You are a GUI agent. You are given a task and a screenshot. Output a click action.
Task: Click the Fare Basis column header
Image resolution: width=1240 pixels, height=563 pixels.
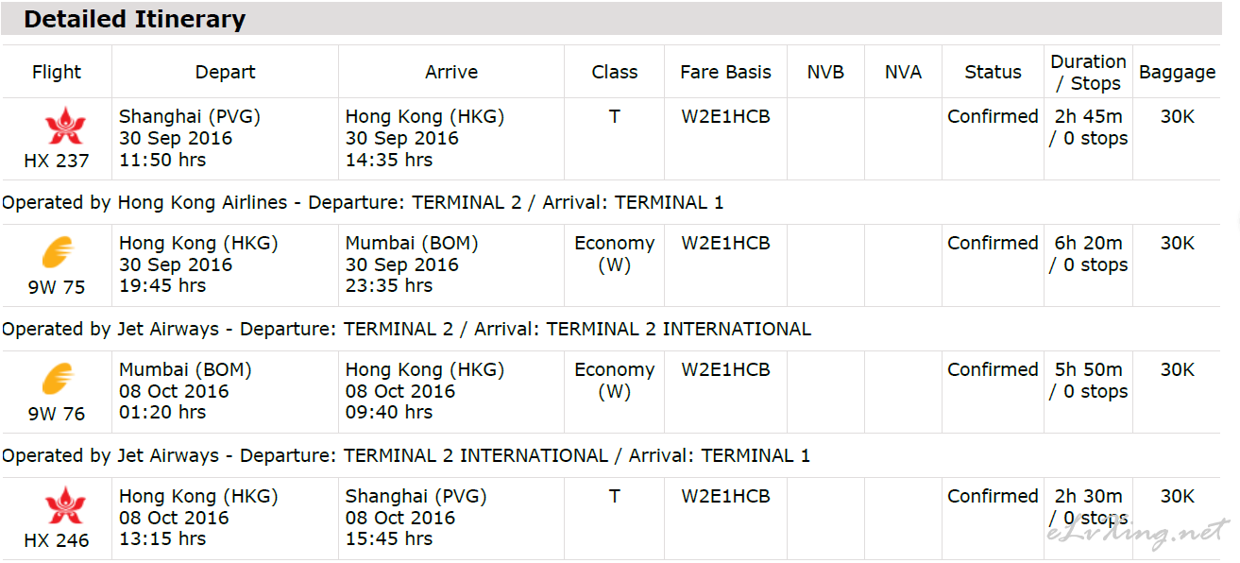click(x=725, y=72)
